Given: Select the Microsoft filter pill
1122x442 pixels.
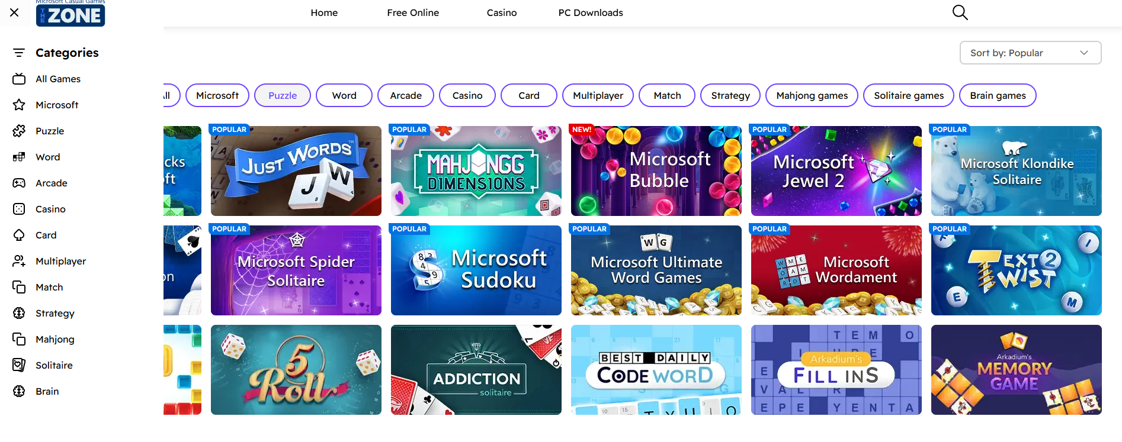Looking at the screenshot, I should pos(217,95).
